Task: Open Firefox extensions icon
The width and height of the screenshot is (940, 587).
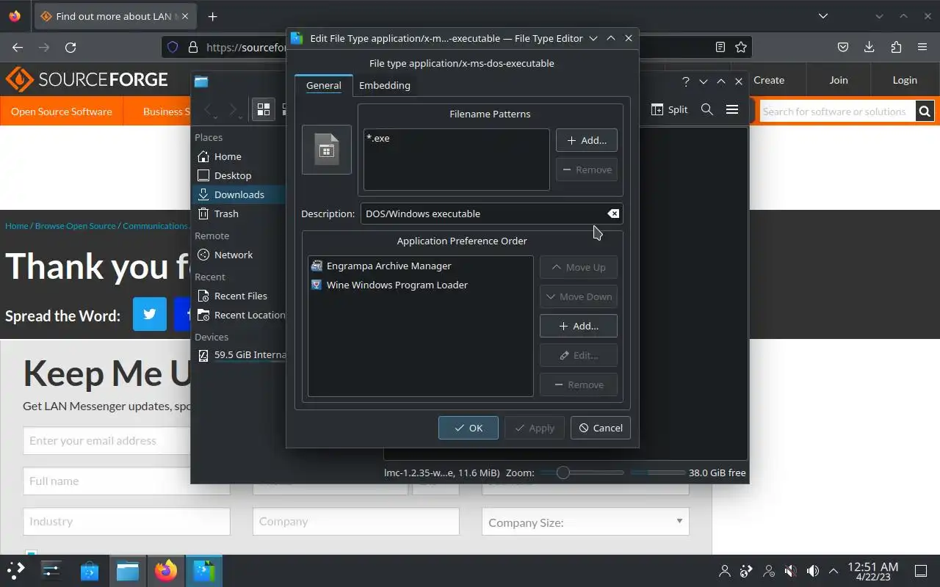Action: [896, 47]
